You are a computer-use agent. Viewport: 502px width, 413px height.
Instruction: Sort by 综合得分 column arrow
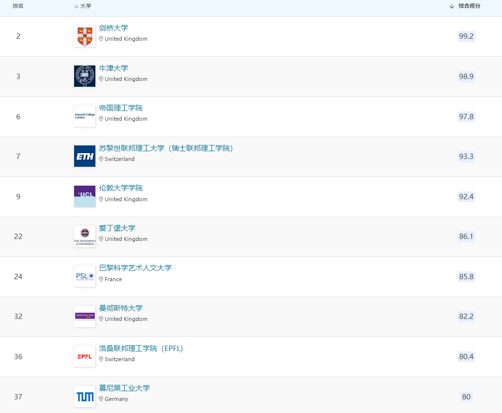coord(452,6)
